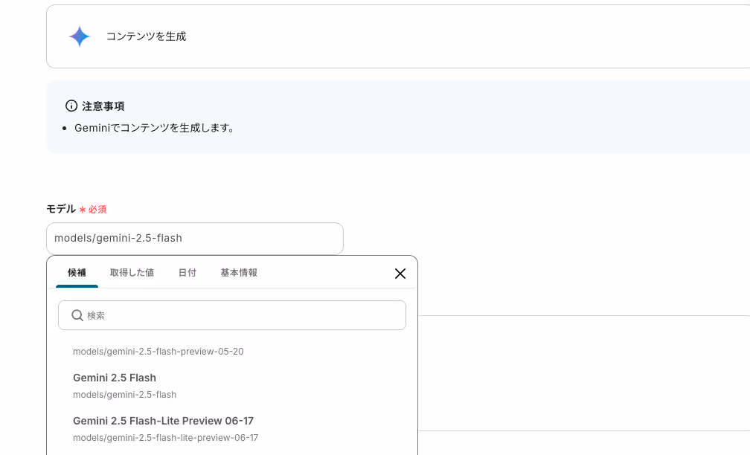Switch to the 候補 tab
Viewport: 750px width, 455px height.
(77, 272)
